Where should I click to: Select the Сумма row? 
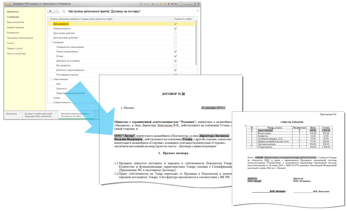[x=73, y=98]
